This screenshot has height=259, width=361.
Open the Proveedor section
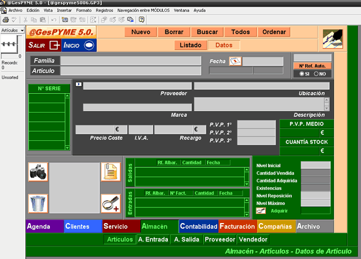[x=220, y=239]
